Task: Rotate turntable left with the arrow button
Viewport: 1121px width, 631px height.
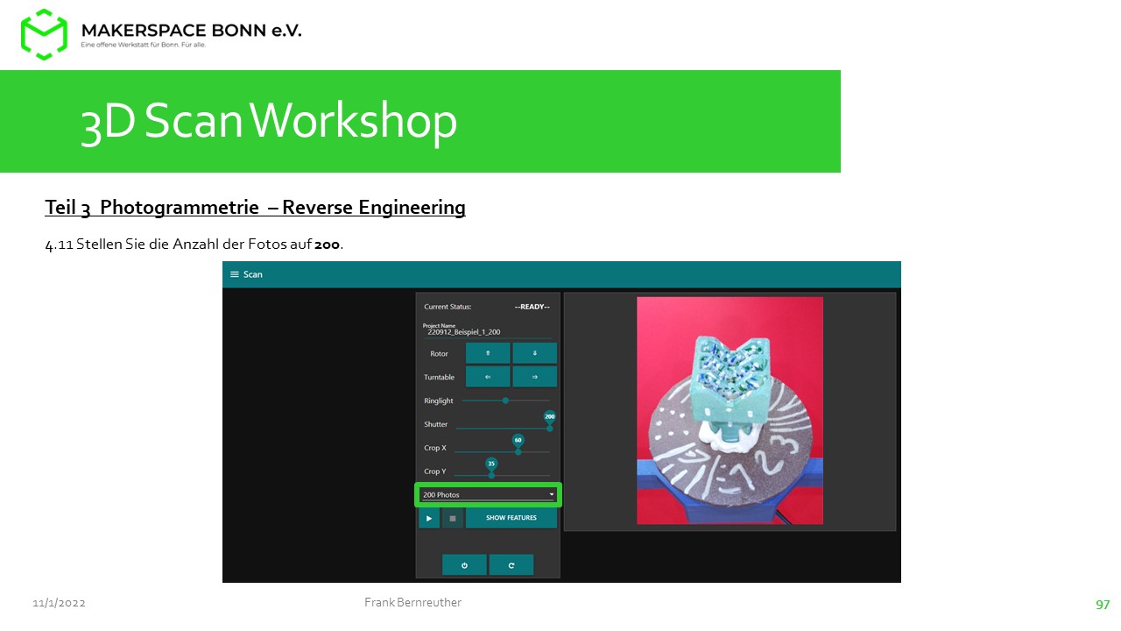Action: (x=488, y=377)
